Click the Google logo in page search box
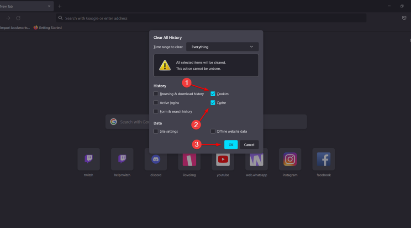 (114, 122)
